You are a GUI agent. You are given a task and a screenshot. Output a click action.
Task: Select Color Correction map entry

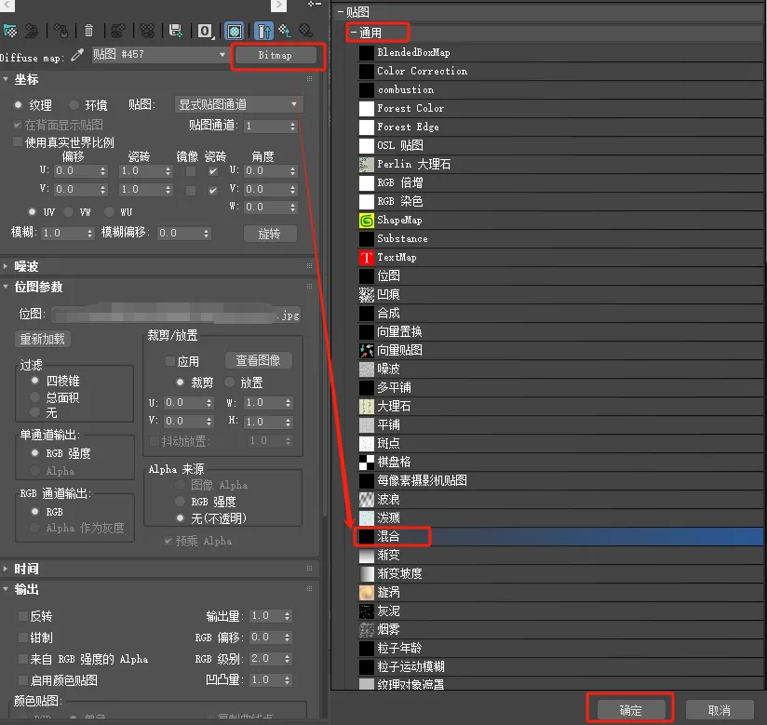[x=561, y=72]
